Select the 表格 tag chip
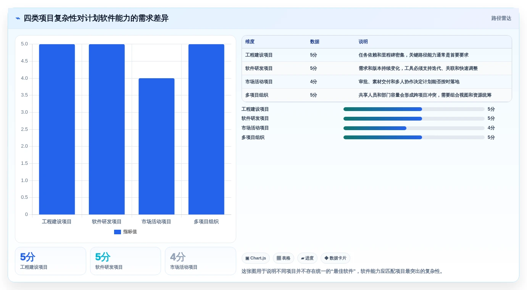 pyautogui.click(x=284, y=258)
